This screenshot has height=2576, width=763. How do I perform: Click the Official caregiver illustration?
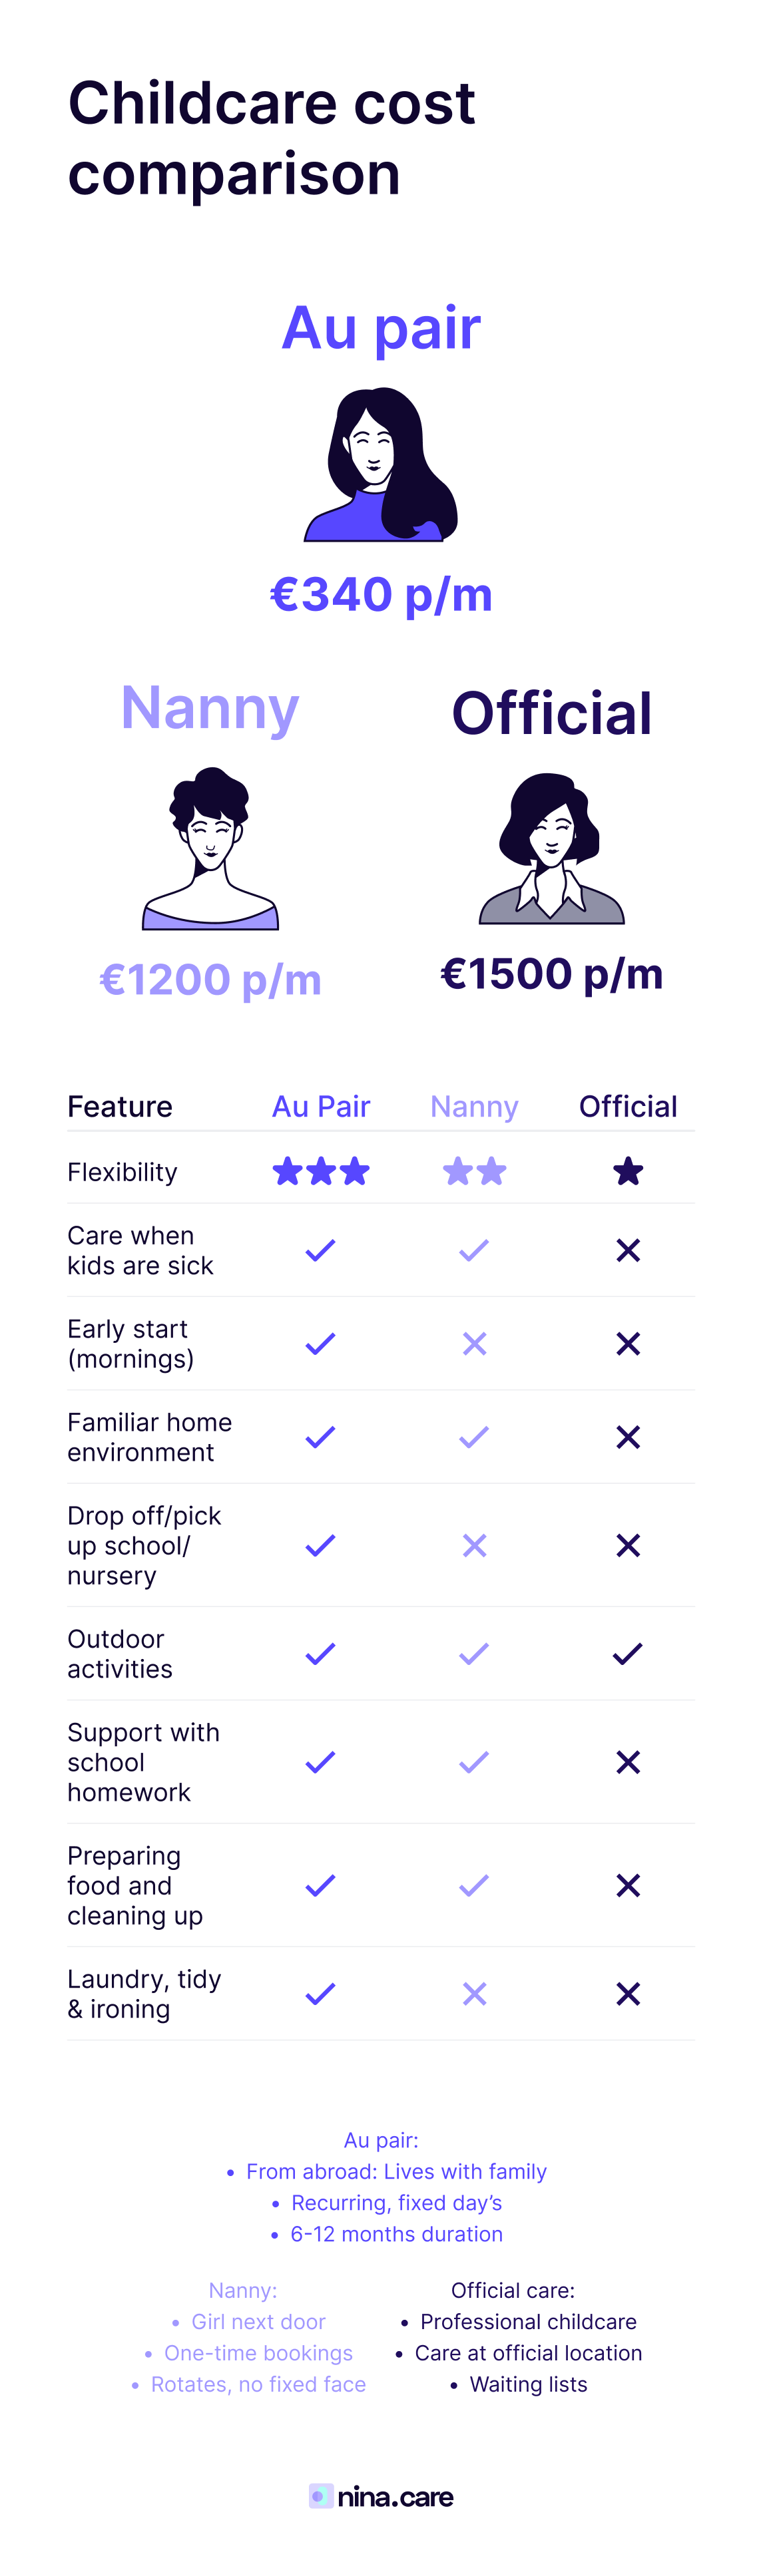click(552, 848)
